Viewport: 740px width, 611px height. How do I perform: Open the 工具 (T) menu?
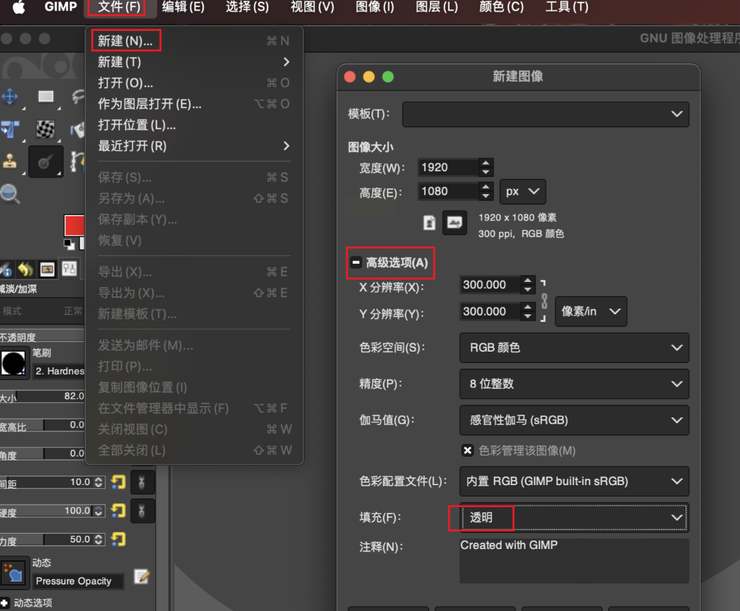[x=567, y=7]
